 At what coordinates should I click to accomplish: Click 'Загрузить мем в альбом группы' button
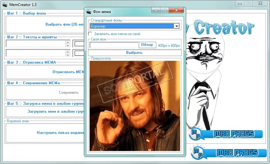pyautogui.click(x=45, y=111)
